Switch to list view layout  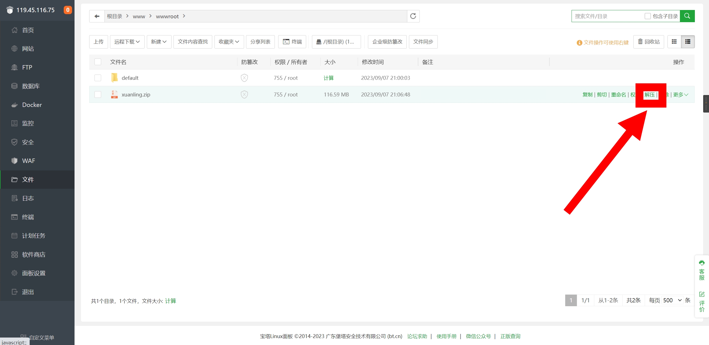[687, 42]
